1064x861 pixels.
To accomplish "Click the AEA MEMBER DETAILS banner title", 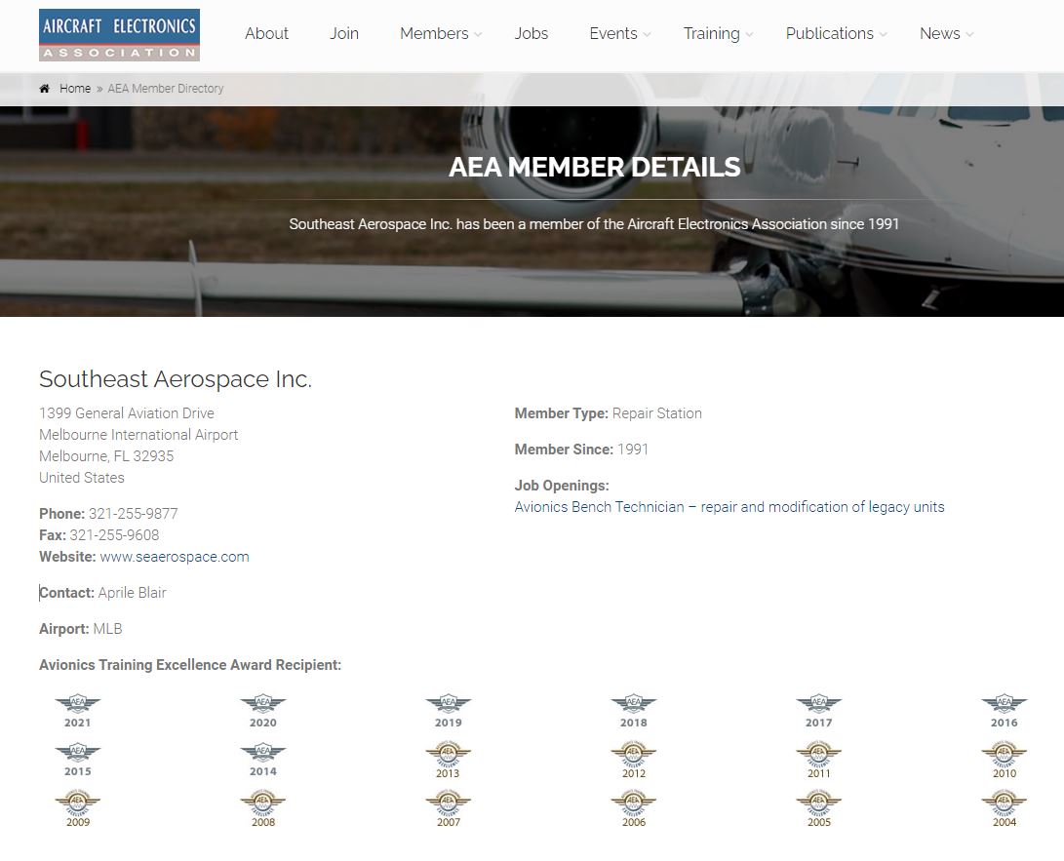I will tap(595, 167).
